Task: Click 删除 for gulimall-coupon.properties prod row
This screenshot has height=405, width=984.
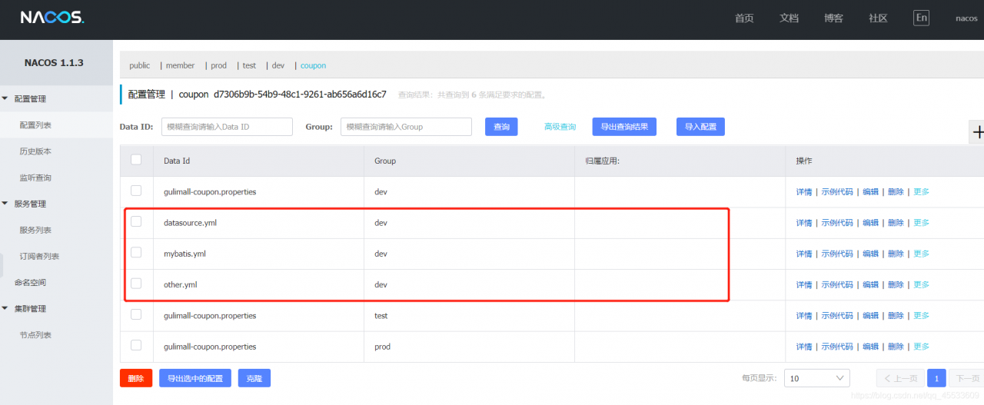Action: (896, 347)
